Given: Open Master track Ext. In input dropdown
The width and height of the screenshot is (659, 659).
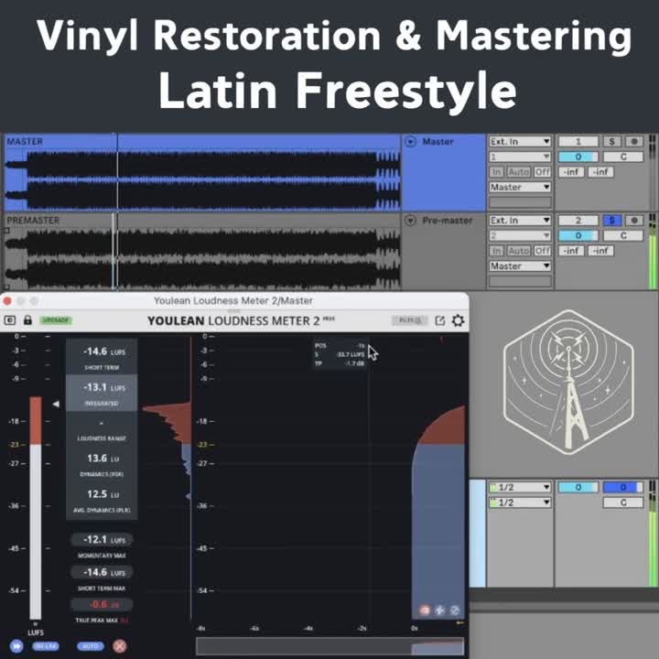Looking at the screenshot, I should point(520,142).
